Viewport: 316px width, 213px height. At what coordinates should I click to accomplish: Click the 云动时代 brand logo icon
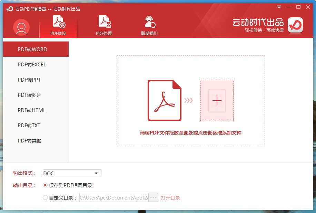click(295, 25)
